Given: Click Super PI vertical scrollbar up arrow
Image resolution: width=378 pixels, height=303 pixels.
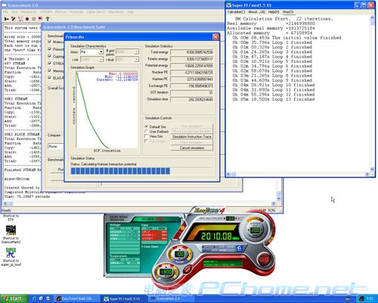Looking at the screenshot, I should [x=372, y=18].
